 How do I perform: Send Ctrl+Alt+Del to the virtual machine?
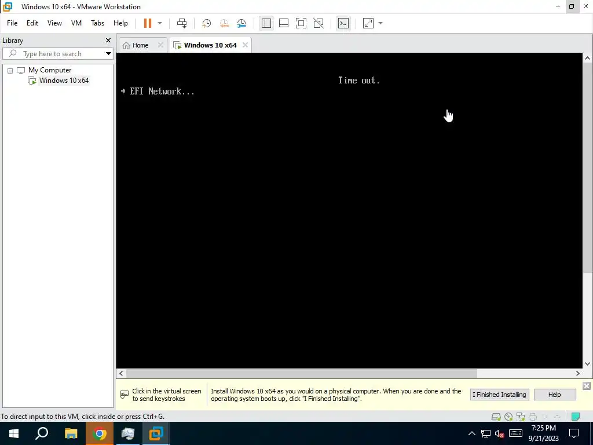click(x=182, y=23)
